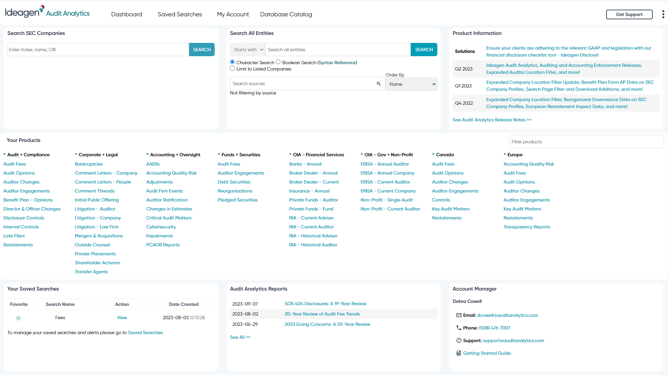
Task: Enable Limit to Listed Companies checkbox
Action: [x=232, y=68]
